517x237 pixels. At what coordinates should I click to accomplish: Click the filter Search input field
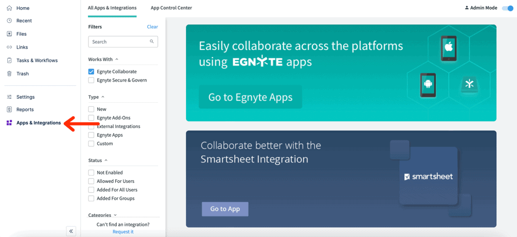(123, 42)
